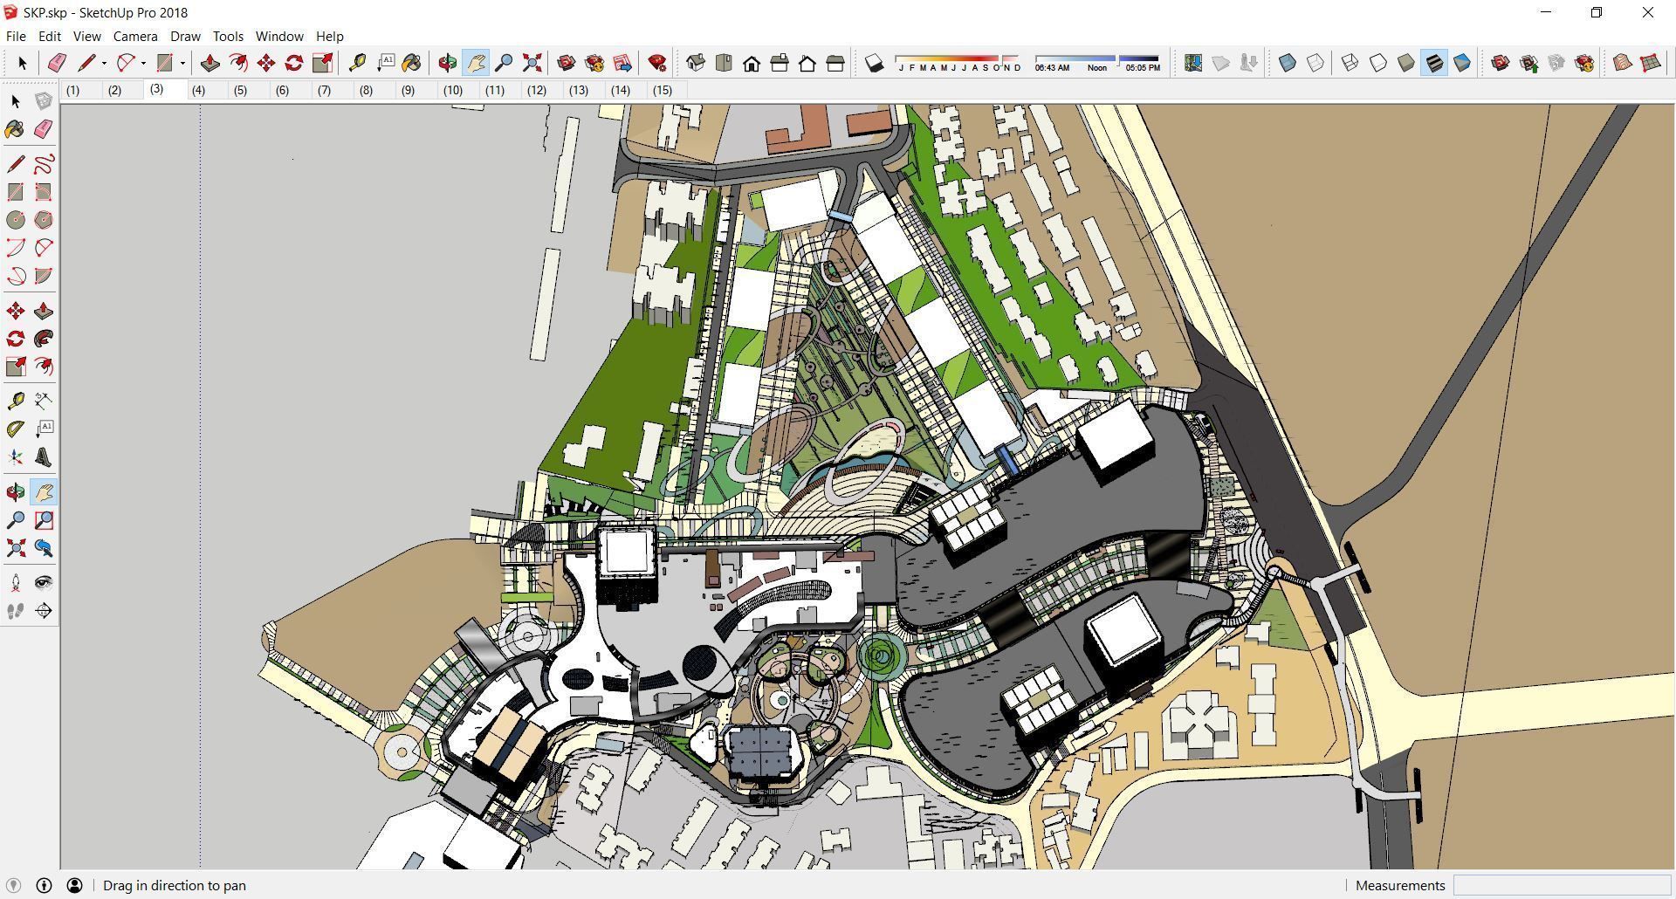Open Geo-location status bar icon
Screen dimensions: 1676x899
pyautogui.click(x=13, y=885)
